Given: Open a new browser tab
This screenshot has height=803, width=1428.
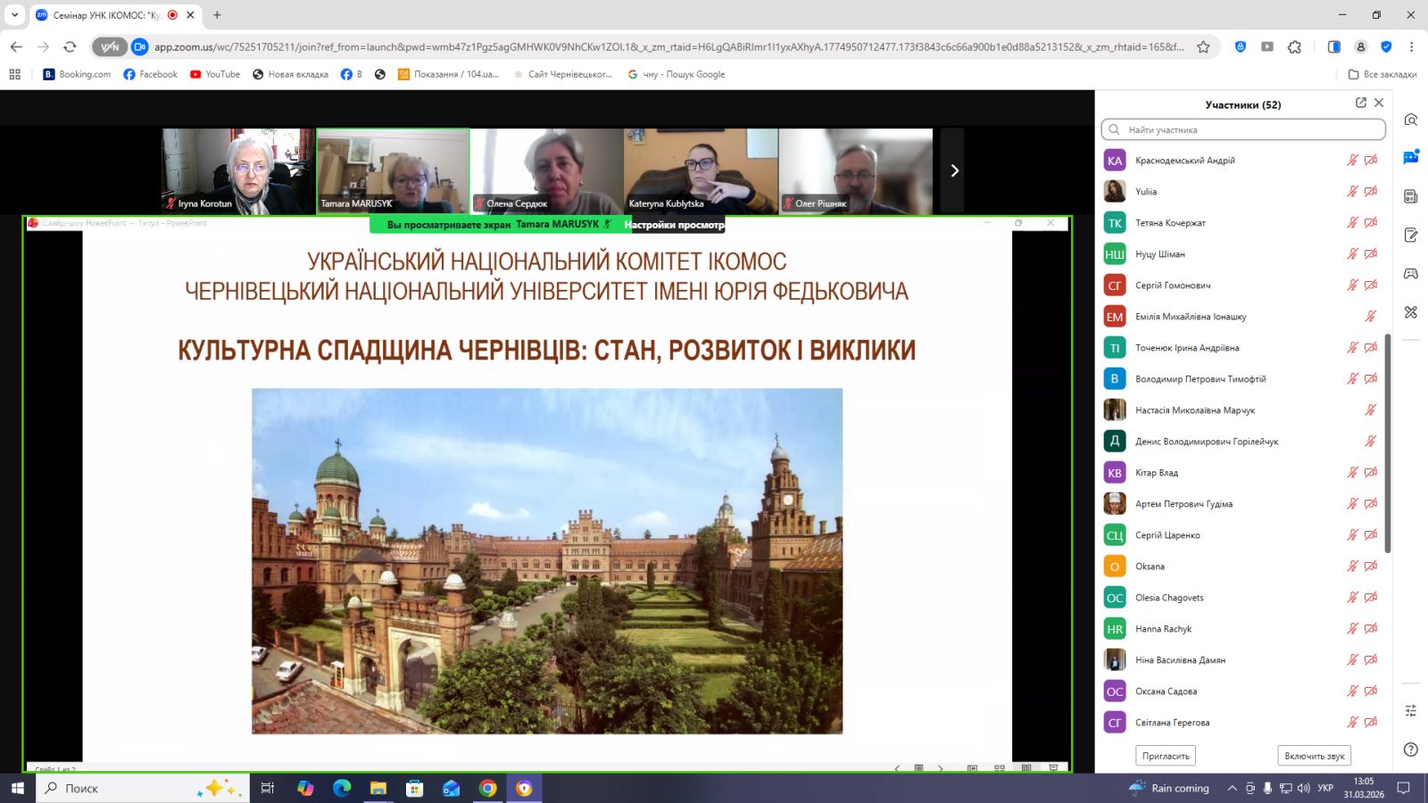Looking at the screenshot, I should point(217,15).
